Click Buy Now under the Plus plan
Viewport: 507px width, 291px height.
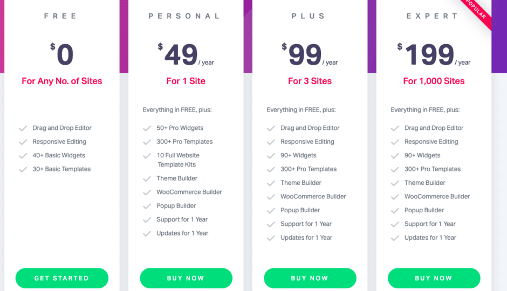pos(310,278)
